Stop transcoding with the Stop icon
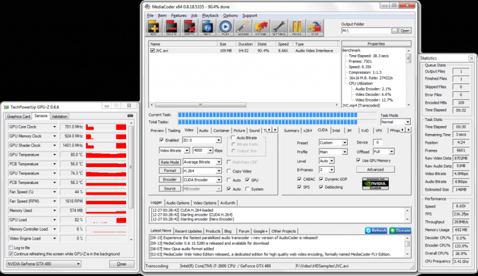Image resolution: width=478 pixels, height=276 pixels. pos(315,28)
